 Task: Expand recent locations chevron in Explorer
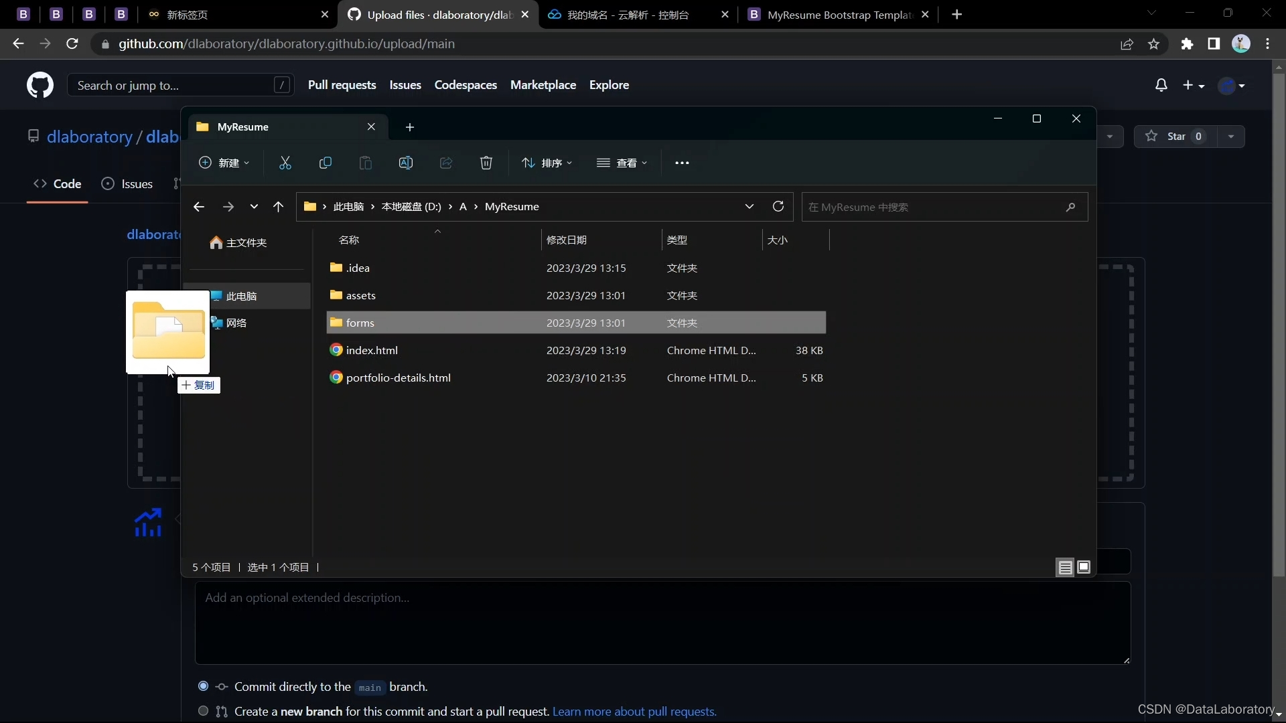pyautogui.click(x=254, y=207)
